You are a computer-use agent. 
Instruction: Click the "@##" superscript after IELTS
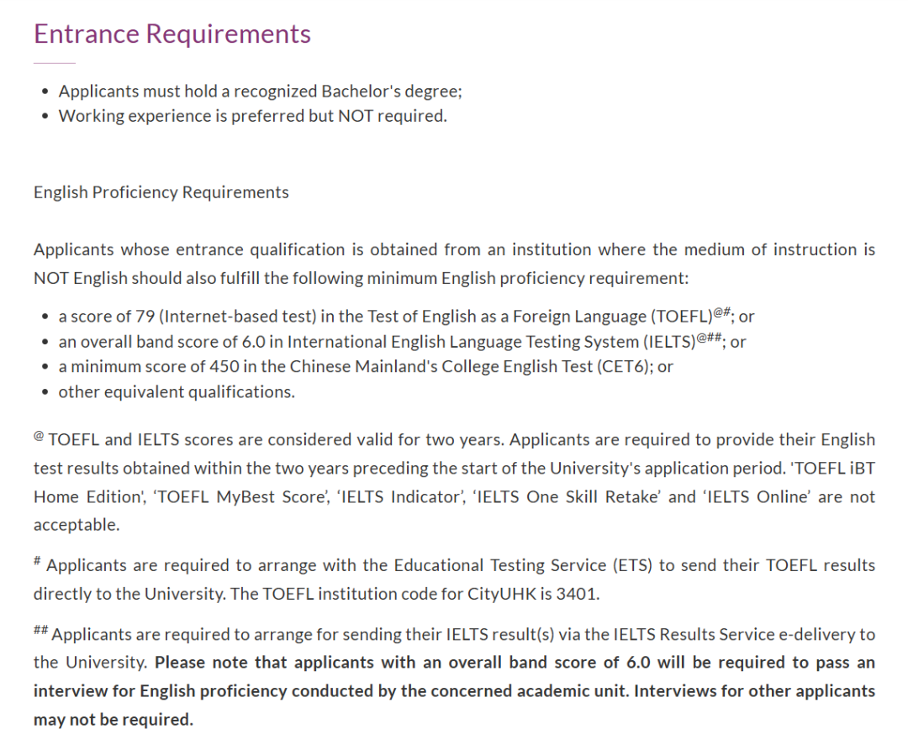pos(711,338)
